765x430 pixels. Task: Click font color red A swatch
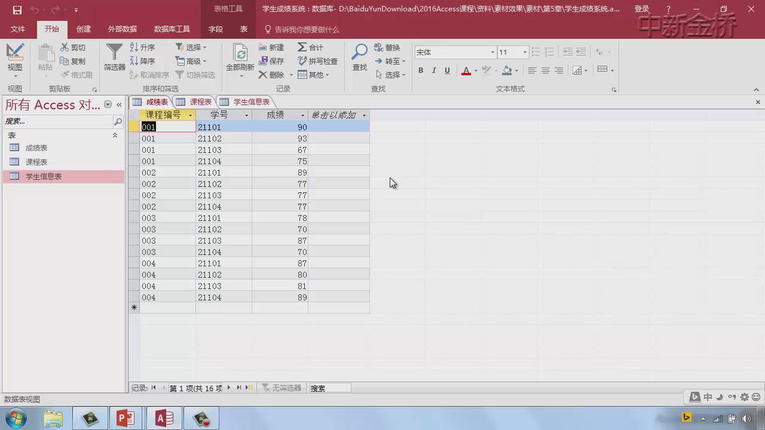pyautogui.click(x=466, y=70)
